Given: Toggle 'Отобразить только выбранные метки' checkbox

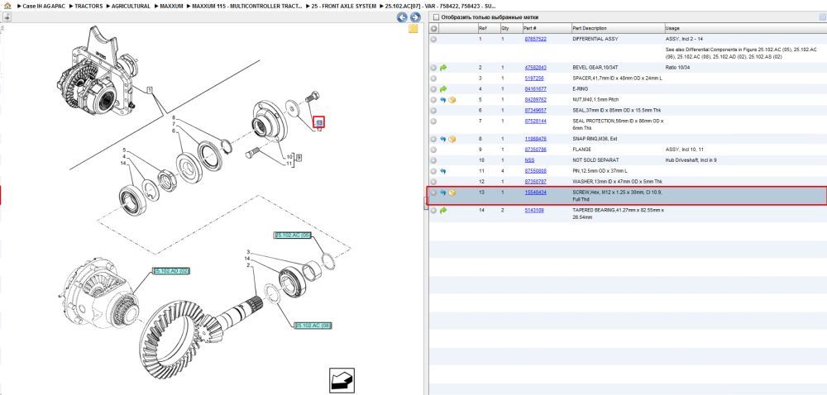Looking at the screenshot, I should point(436,17).
